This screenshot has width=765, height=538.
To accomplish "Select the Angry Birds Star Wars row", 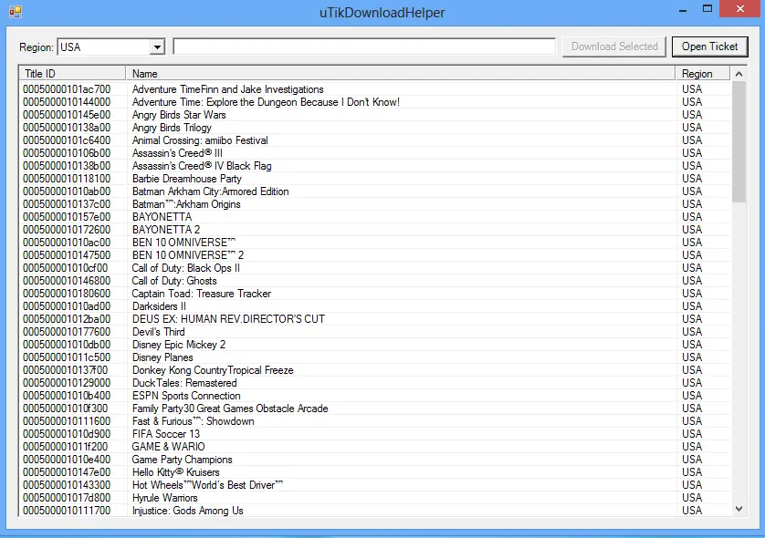I will 374,115.
